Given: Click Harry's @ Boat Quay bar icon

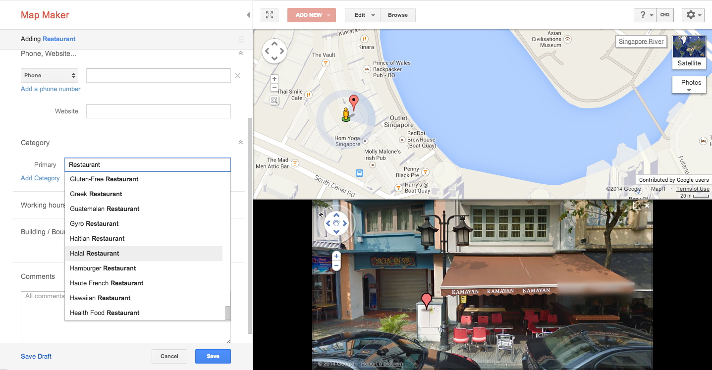Looking at the screenshot, I should (x=398, y=188).
